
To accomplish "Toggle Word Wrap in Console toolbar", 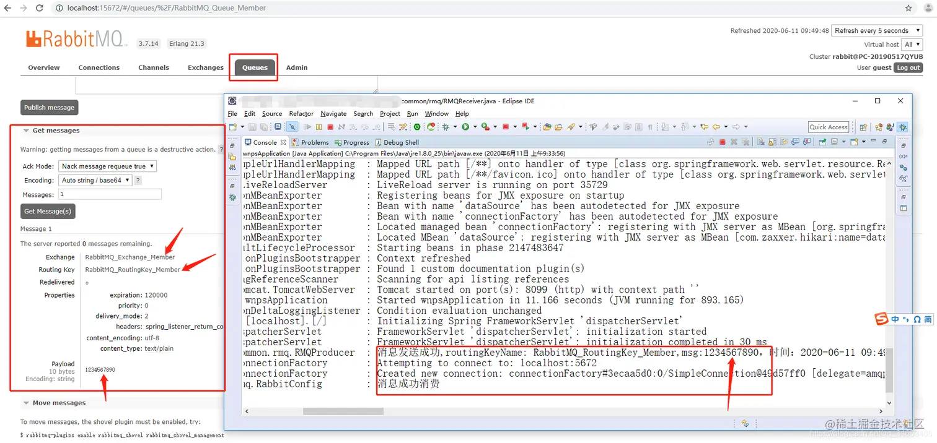I will (x=784, y=142).
